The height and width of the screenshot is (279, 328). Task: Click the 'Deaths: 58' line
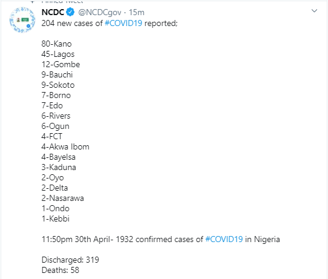[61, 270]
